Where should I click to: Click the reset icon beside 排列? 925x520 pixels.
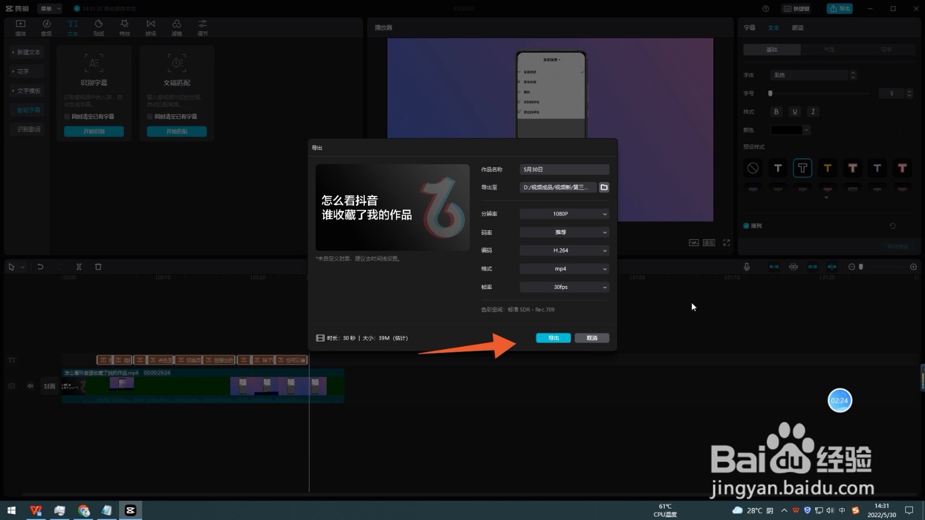[x=893, y=226]
